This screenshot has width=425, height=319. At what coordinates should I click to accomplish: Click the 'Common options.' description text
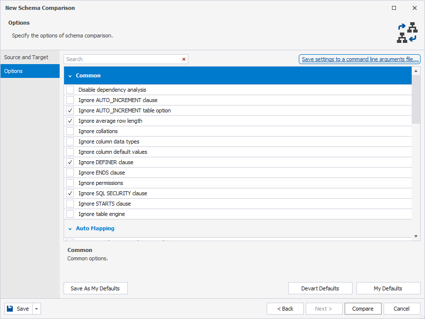point(87,258)
